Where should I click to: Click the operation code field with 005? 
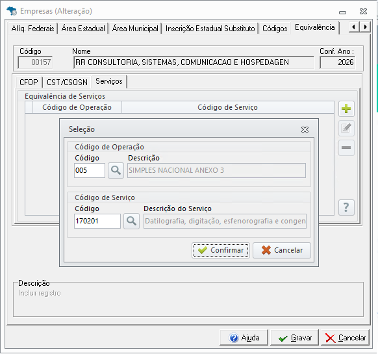(90, 170)
